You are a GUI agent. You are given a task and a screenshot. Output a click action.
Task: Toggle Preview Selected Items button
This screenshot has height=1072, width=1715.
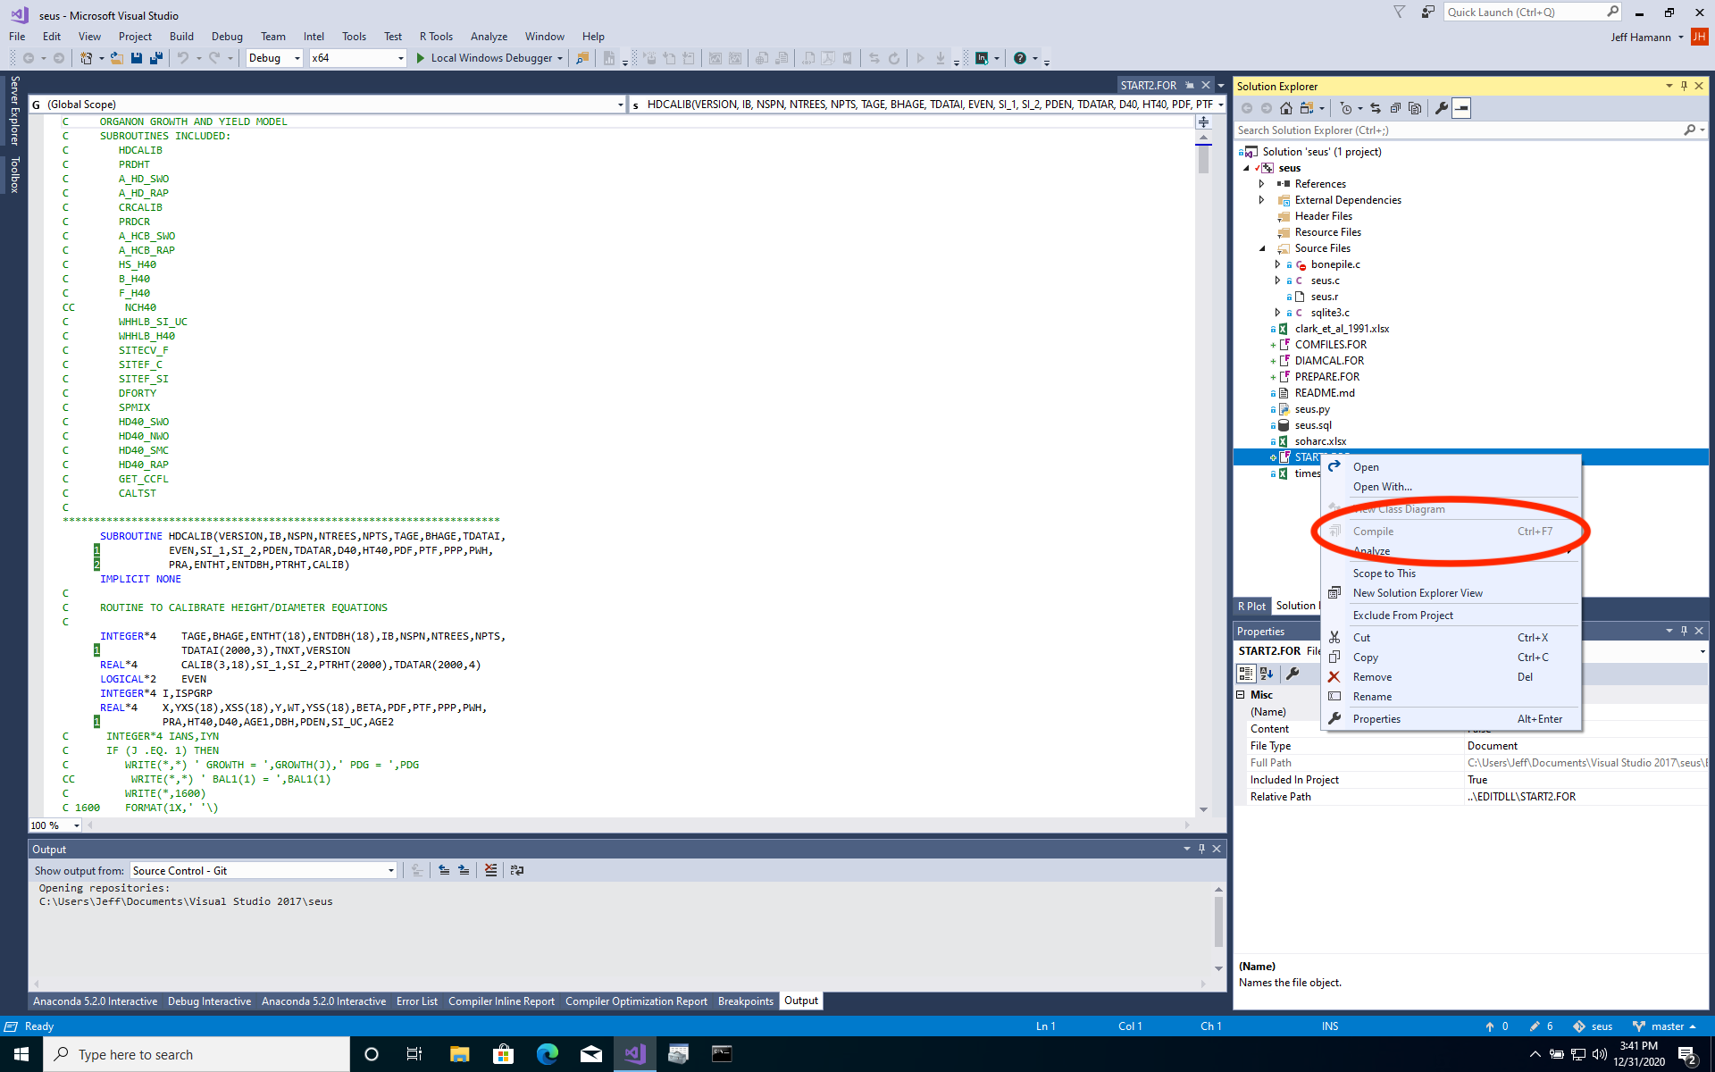(x=1461, y=108)
